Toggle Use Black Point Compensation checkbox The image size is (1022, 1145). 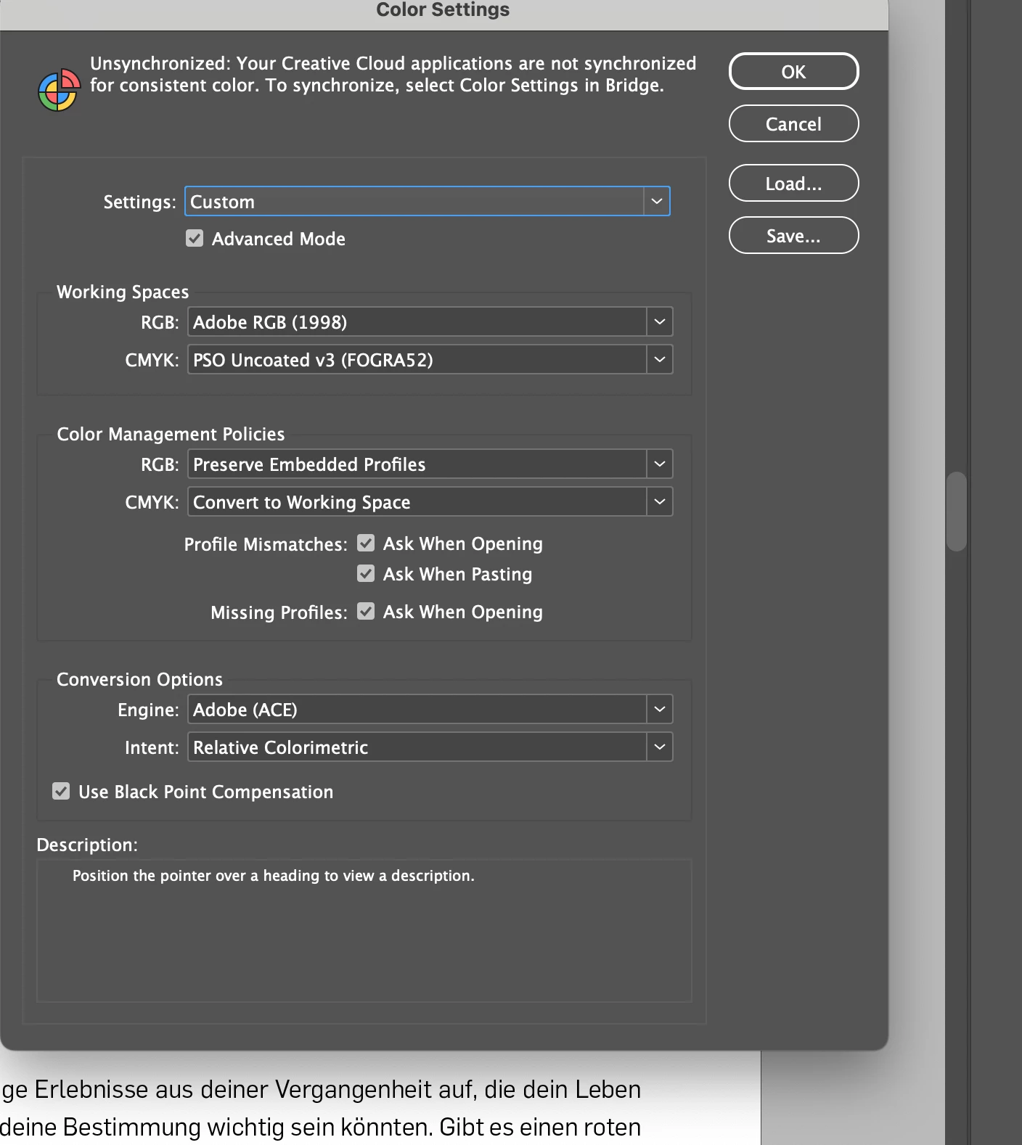click(x=61, y=791)
